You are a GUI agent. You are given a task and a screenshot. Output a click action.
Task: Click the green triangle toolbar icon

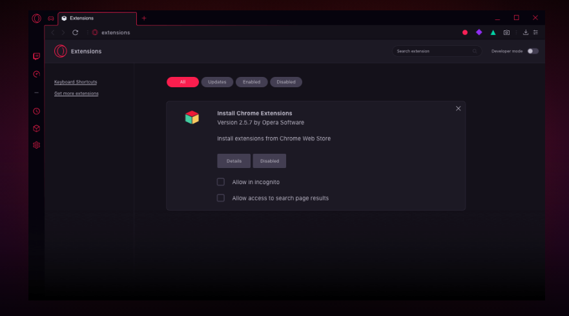click(x=493, y=33)
